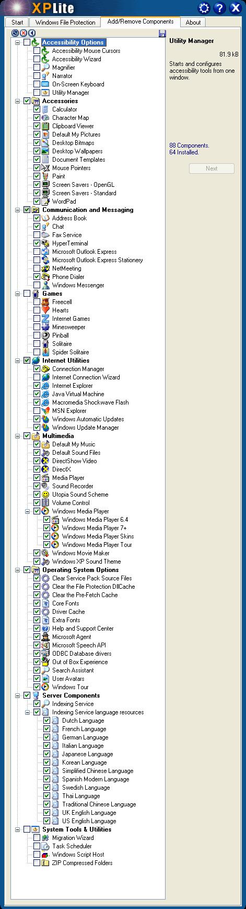Click the On-Screen Keyboard icon
Image resolution: width=246 pixels, height=909 pixels.
[46, 84]
